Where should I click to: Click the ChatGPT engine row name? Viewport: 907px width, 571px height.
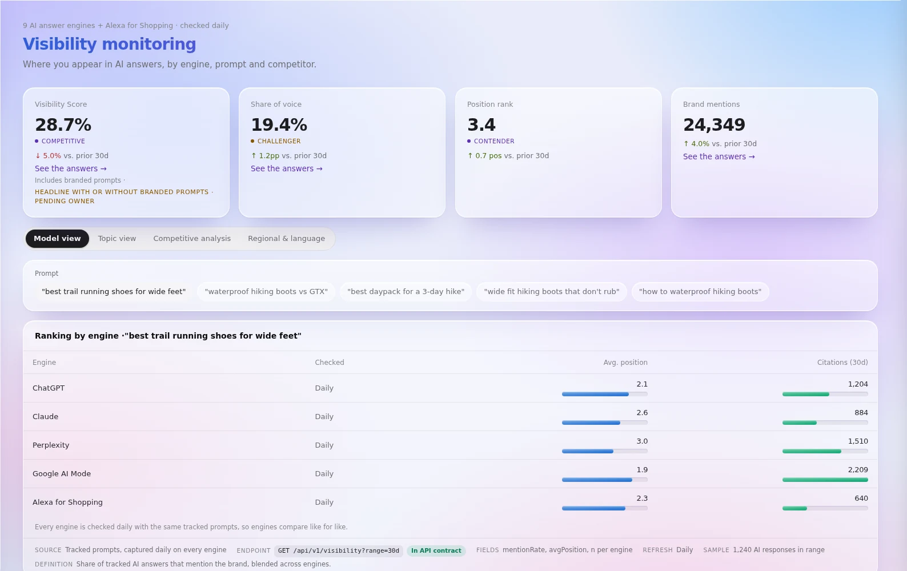tap(49, 388)
